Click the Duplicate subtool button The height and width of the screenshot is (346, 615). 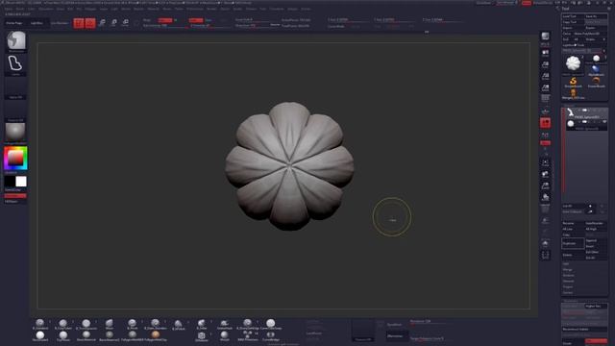573,243
